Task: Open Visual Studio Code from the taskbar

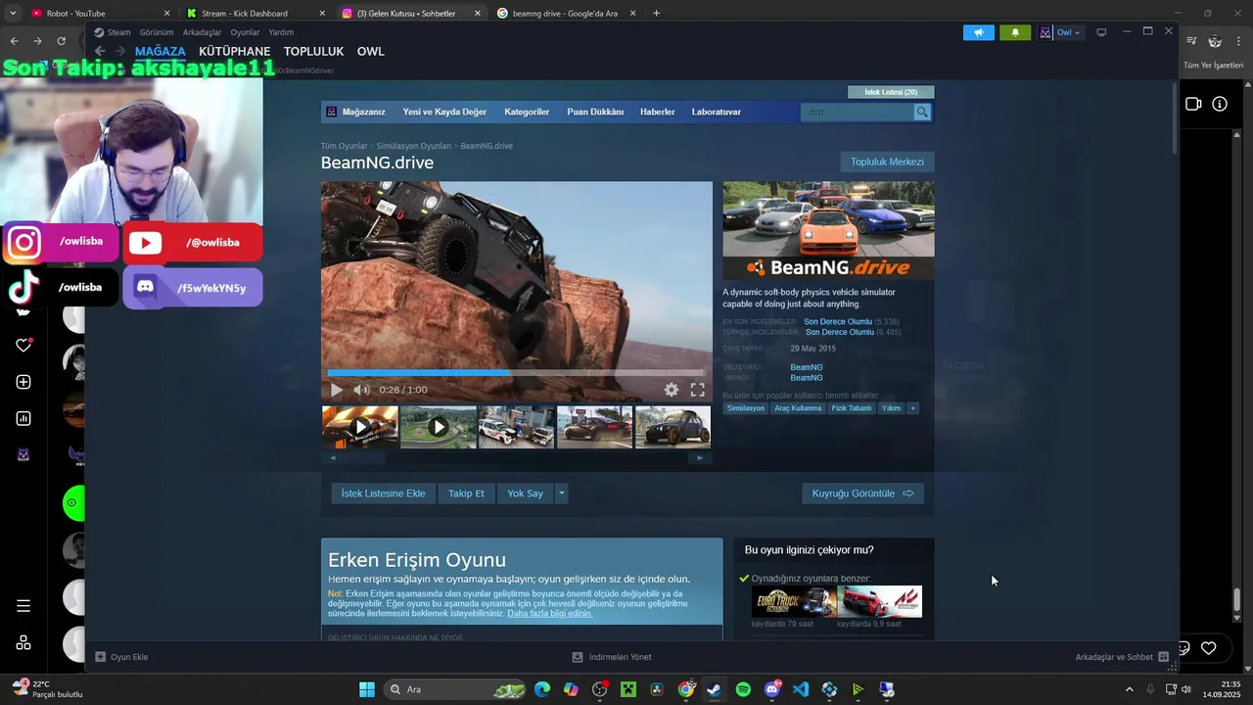Action: click(x=801, y=689)
